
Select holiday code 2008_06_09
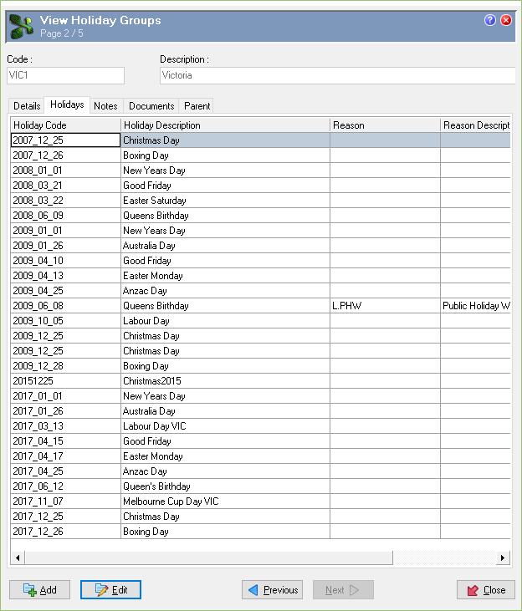(x=65, y=216)
